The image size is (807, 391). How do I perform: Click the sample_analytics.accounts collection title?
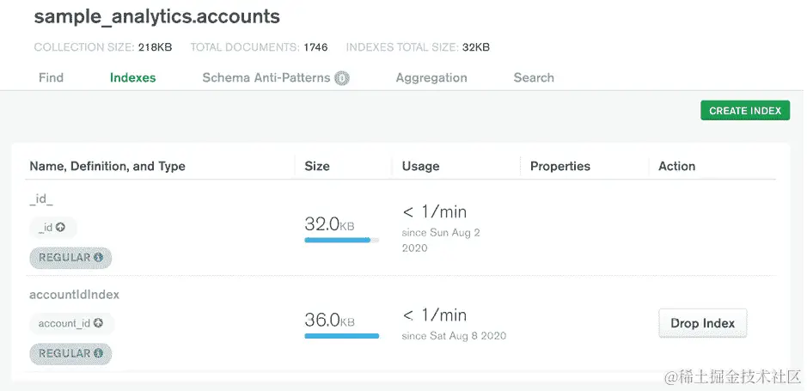coord(156,17)
